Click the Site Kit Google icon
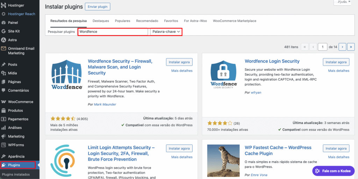This screenshot has height=179, width=358. coord(3,31)
